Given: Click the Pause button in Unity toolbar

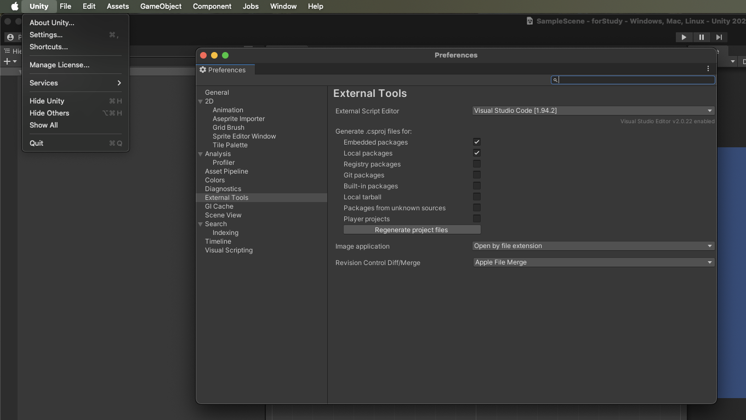Looking at the screenshot, I should (701, 37).
